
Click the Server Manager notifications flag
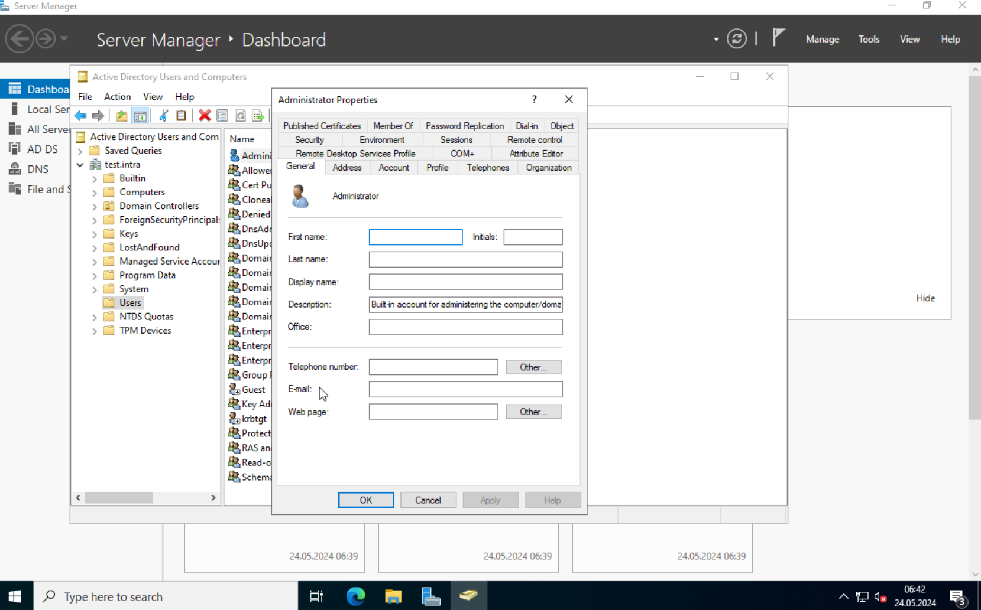[x=779, y=38]
